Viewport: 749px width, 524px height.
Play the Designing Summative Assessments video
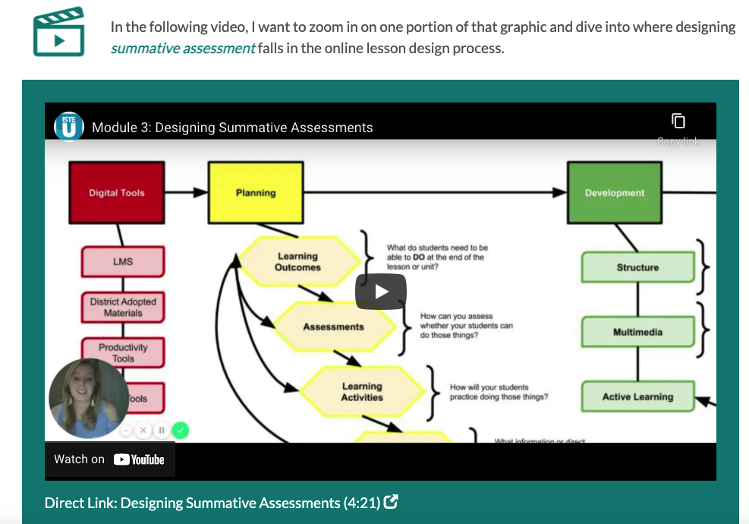381,292
